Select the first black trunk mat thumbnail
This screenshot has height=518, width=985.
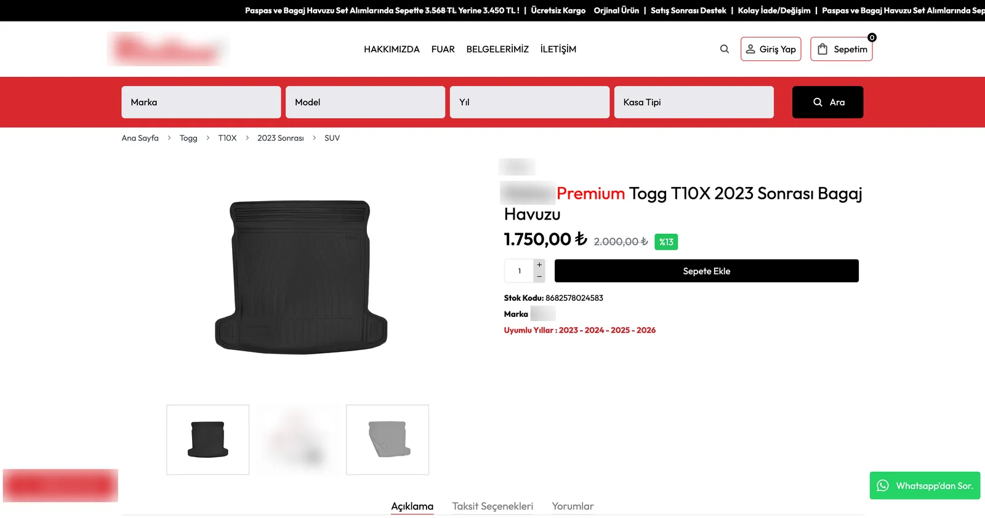coord(208,439)
